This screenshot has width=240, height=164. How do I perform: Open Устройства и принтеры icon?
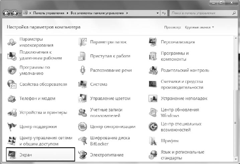pyautogui.click(x=12, y=113)
